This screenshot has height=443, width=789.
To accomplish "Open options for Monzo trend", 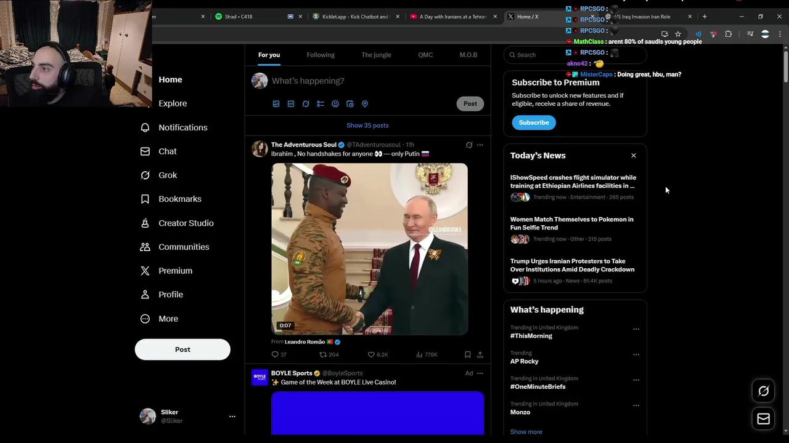I will point(636,405).
